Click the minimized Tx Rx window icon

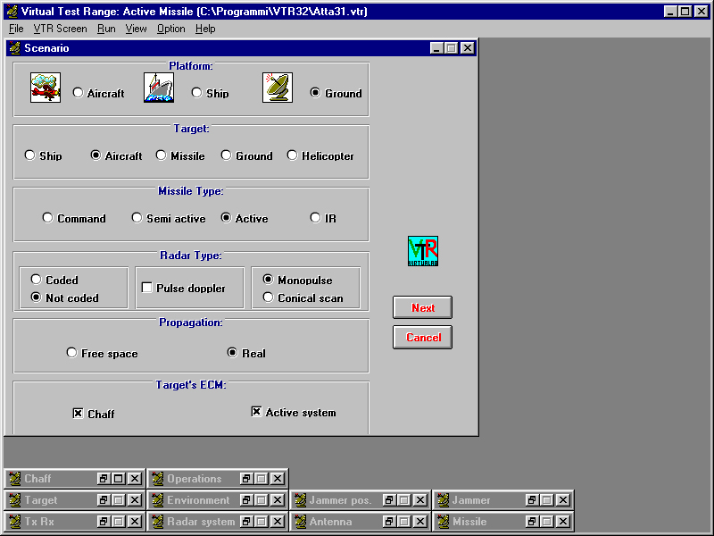(x=15, y=522)
